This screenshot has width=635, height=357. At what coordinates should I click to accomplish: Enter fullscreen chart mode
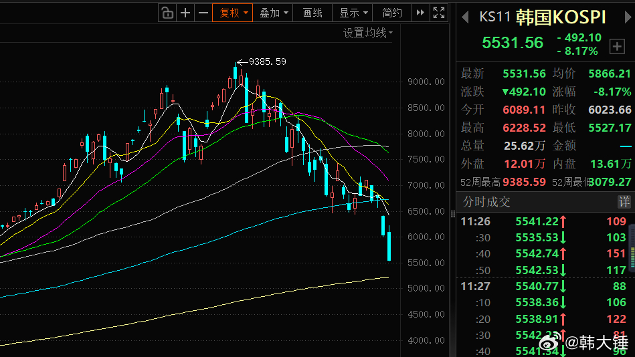pyautogui.click(x=439, y=13)
